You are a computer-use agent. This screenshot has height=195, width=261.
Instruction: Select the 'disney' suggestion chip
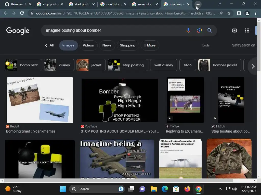click(x=59, y=65)
